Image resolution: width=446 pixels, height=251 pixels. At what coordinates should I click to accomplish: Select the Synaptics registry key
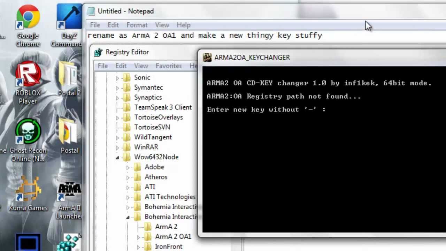[x=148, y=97]
